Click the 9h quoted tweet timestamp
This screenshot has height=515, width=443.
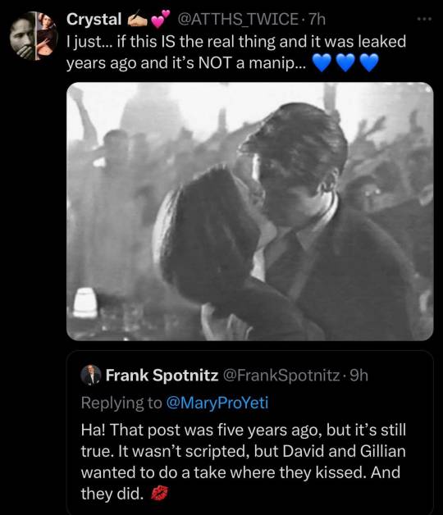[x=359, y=375]
